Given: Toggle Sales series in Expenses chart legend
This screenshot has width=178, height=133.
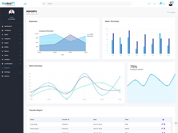Looking at the screenshot, I should pos(90,34).
